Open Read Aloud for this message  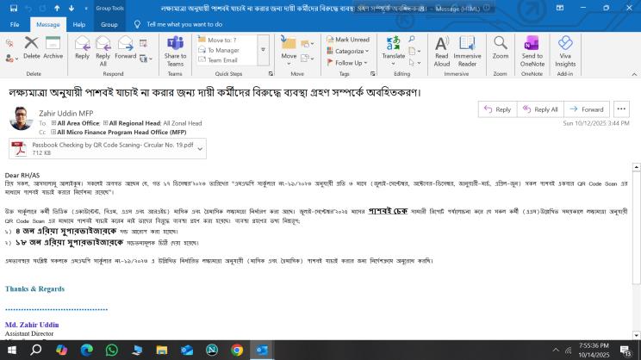[441, 48]
